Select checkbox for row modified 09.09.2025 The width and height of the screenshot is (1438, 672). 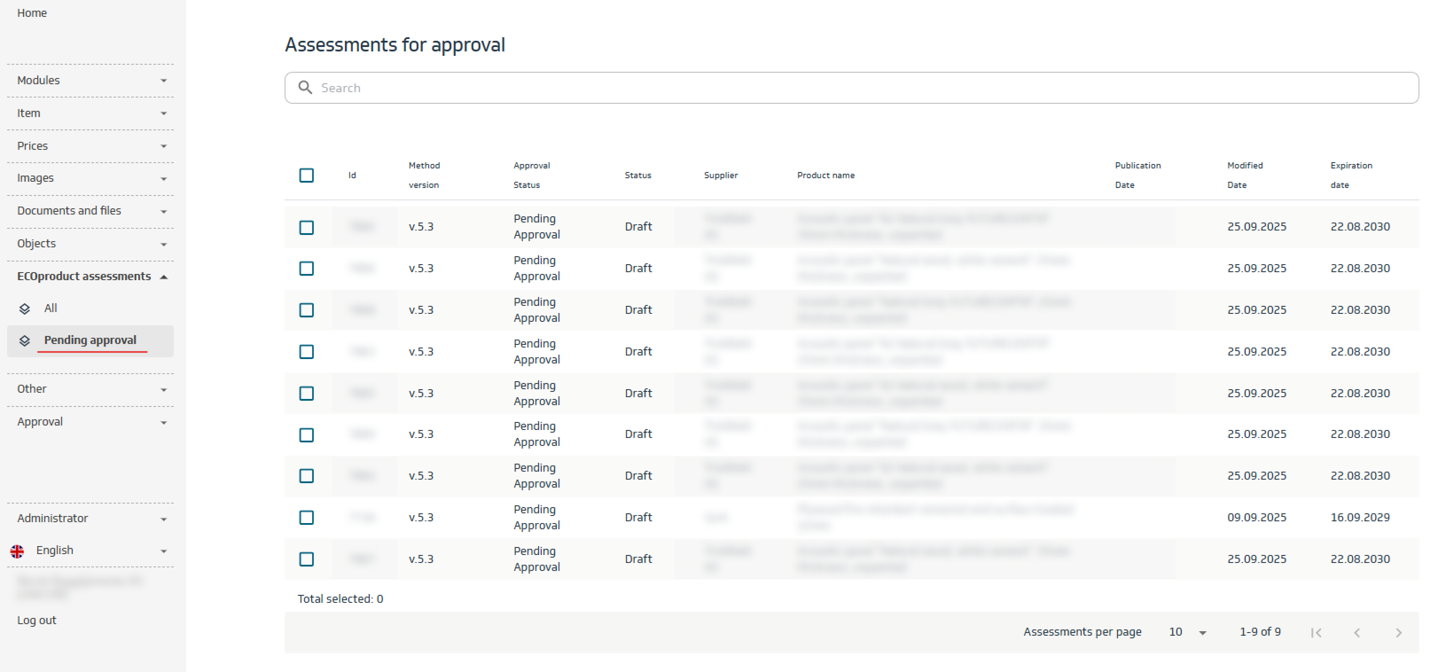[306, 517]
